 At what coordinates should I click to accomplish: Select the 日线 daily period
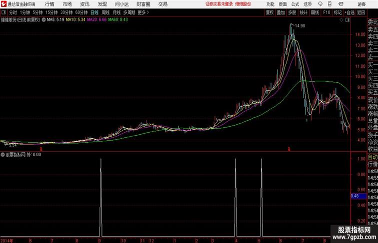(x=94, y=12)
